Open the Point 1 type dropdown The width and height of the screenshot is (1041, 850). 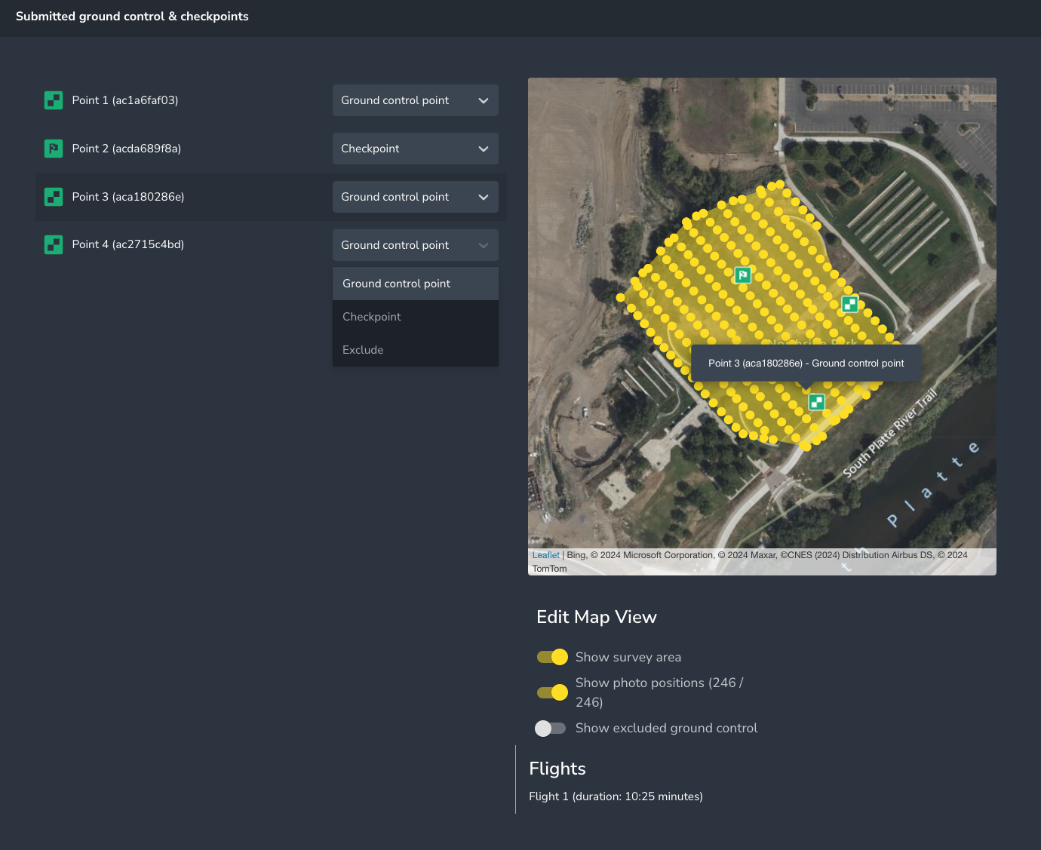(x=415, y=100)
